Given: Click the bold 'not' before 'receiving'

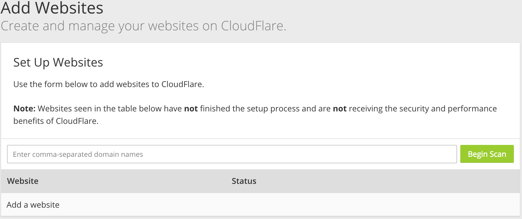Looking at the screenshot, I should tap(340, 108).
